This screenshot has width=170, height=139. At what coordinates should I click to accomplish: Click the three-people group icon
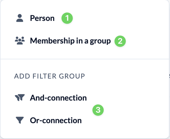19,41
